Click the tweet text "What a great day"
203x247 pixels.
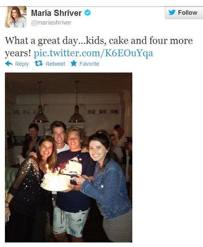coord(41,41)
